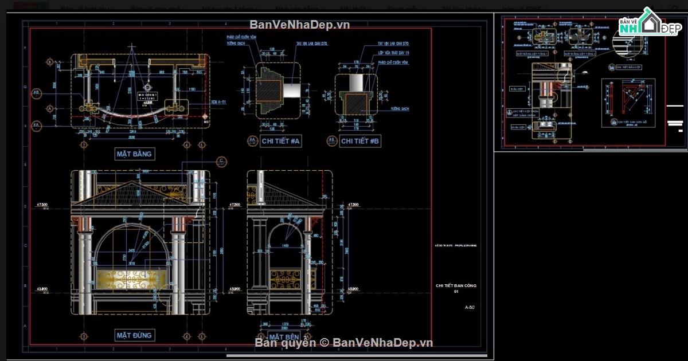Click the #B callout bubble beside CHI TIẾT #B
688x361 pixels.
(x=331, y=140)
